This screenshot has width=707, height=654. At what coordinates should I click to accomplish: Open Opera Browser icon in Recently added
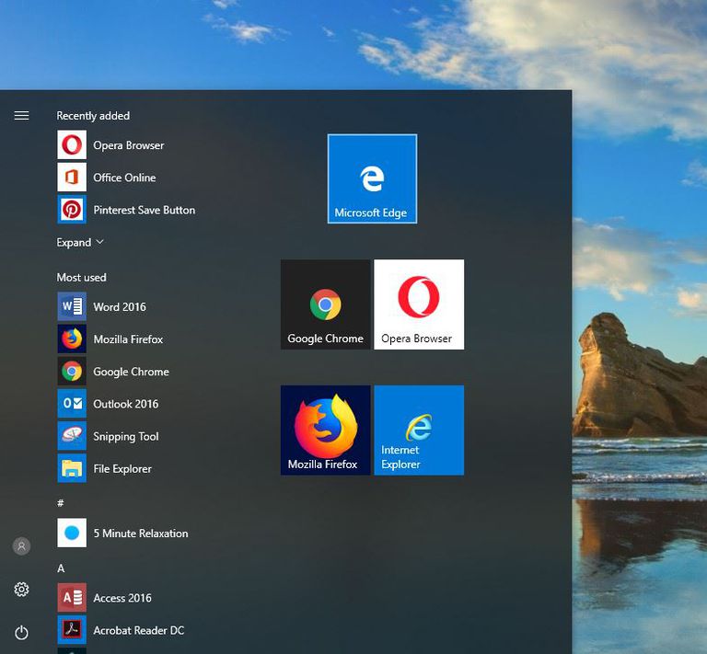[72, 145]
